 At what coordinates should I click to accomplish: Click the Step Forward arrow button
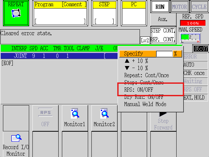pos(163,122)
